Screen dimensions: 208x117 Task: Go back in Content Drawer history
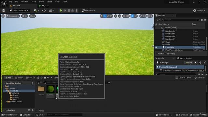pos(38,78)
